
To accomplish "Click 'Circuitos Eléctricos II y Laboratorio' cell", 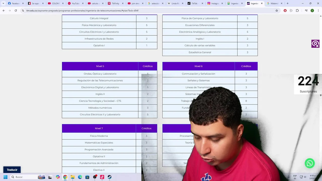I will tap(100, 114).
